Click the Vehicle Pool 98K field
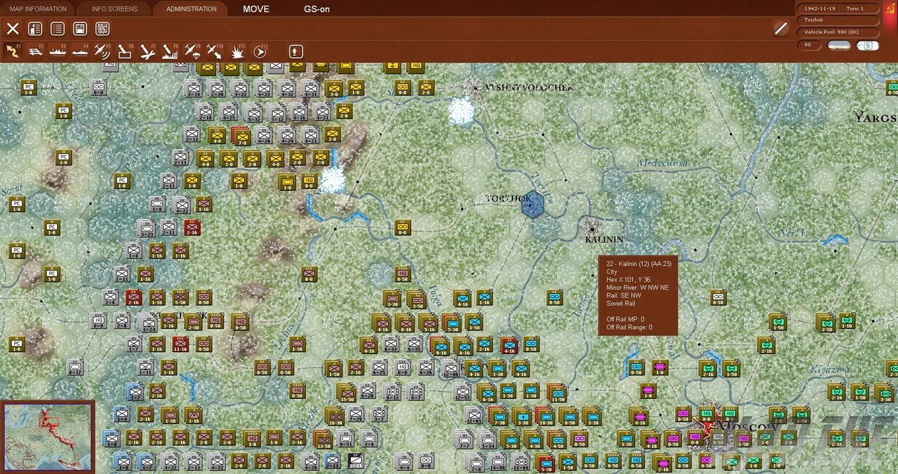898x474 pixels. click(x=838, y=31)
